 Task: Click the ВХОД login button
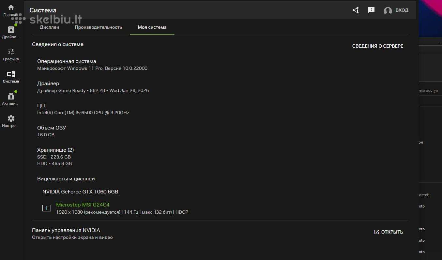point(402,10)
